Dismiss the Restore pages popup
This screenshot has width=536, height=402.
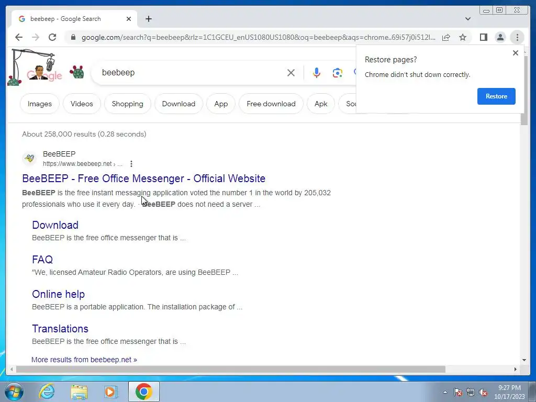[x=516, y=53]
